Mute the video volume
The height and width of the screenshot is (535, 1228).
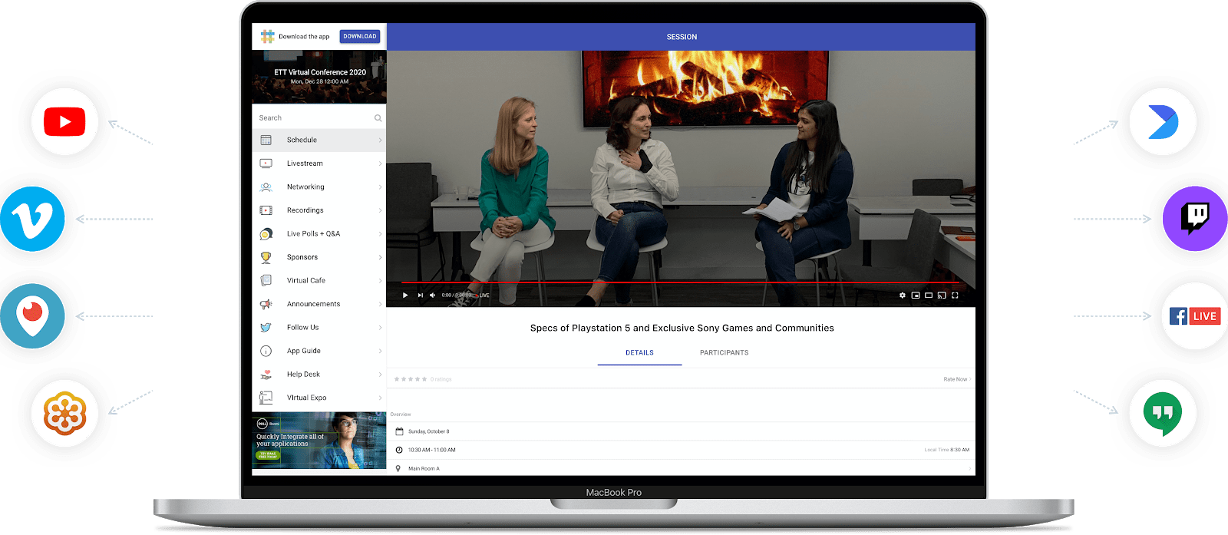click(x=433, y=296)
